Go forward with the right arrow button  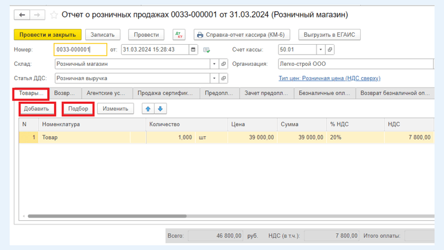(37, 15)
